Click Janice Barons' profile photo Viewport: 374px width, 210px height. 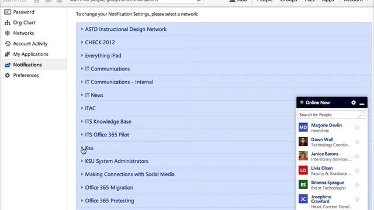(x=303, y=156)
